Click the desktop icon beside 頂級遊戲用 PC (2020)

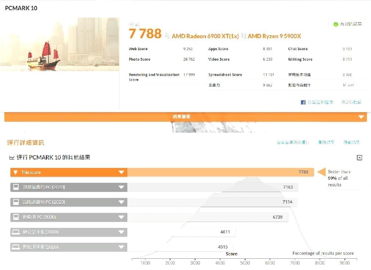tap(16, 187)
